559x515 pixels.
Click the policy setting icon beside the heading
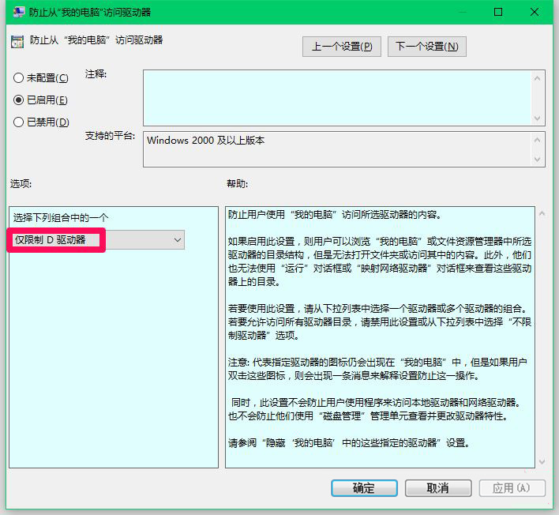click(x=17, y=41)
